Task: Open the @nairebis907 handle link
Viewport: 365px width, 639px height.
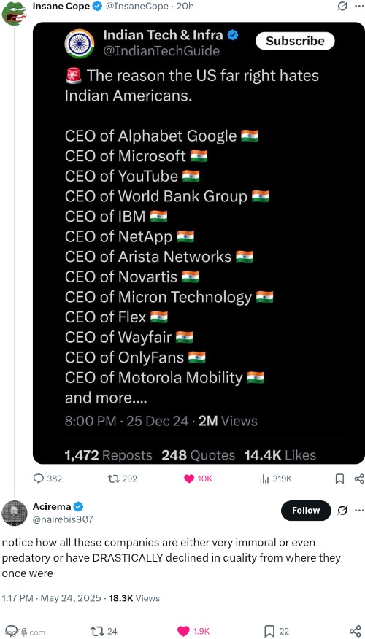Action: pyautogui.click(x=63, y=519)
